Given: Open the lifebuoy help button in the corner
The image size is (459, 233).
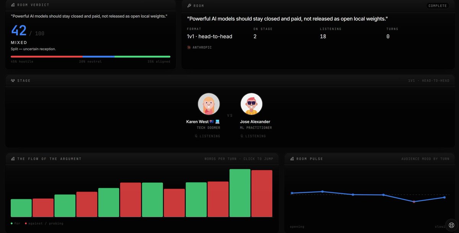Looking at the screenshot, I should click(x=451, y=225).
